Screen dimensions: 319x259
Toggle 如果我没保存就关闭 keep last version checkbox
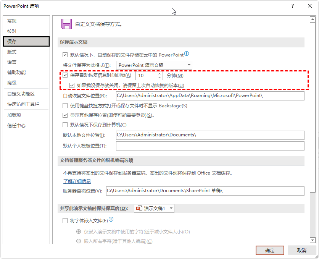[72, 85]
